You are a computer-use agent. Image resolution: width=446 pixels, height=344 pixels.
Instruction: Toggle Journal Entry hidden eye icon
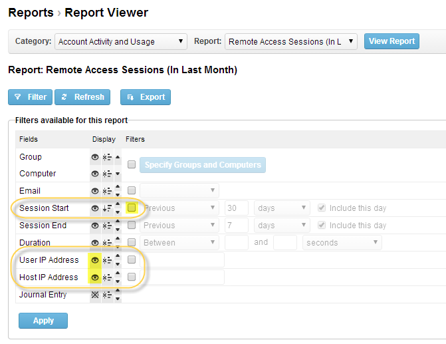click(95, 295)
